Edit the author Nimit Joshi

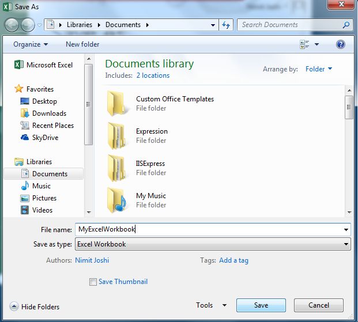[x=92, y=260]
